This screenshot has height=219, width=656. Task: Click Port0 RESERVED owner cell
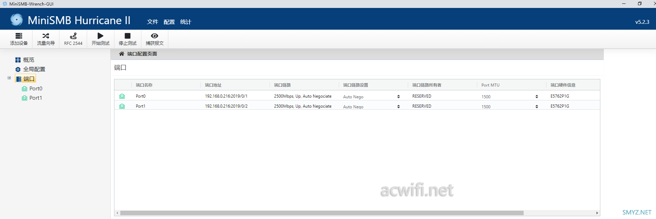[x=422, y=96]
